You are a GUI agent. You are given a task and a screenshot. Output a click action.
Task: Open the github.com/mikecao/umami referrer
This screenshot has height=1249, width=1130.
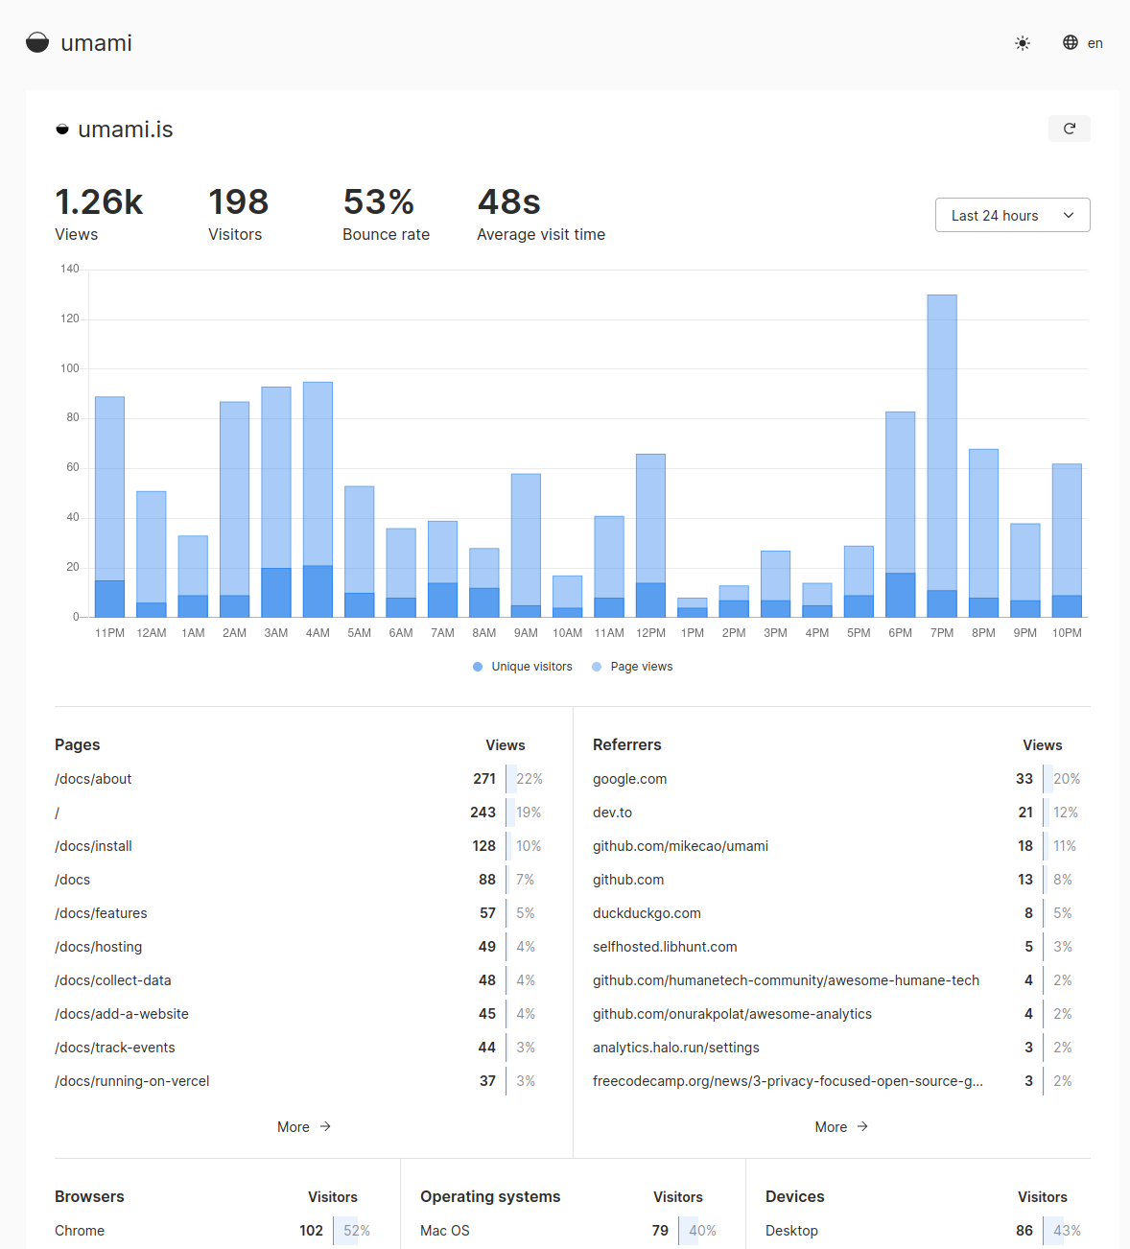pyautogui.click(x=680, y=846)
